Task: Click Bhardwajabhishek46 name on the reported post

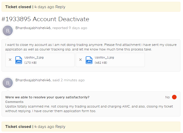Action: (x=33, y=28)
